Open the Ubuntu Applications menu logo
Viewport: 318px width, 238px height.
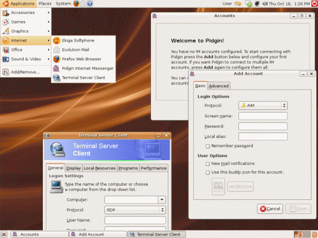(5, 4)
